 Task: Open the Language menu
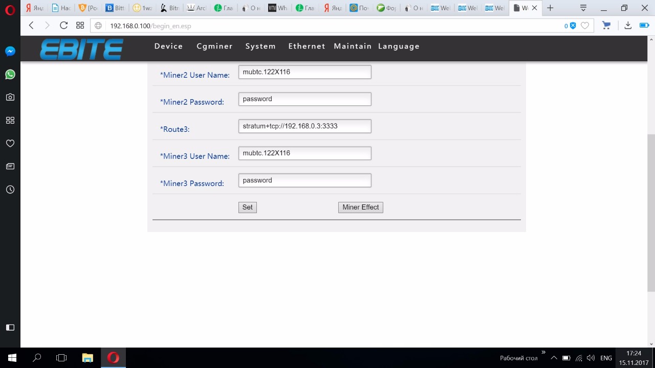tap(399, 46)
